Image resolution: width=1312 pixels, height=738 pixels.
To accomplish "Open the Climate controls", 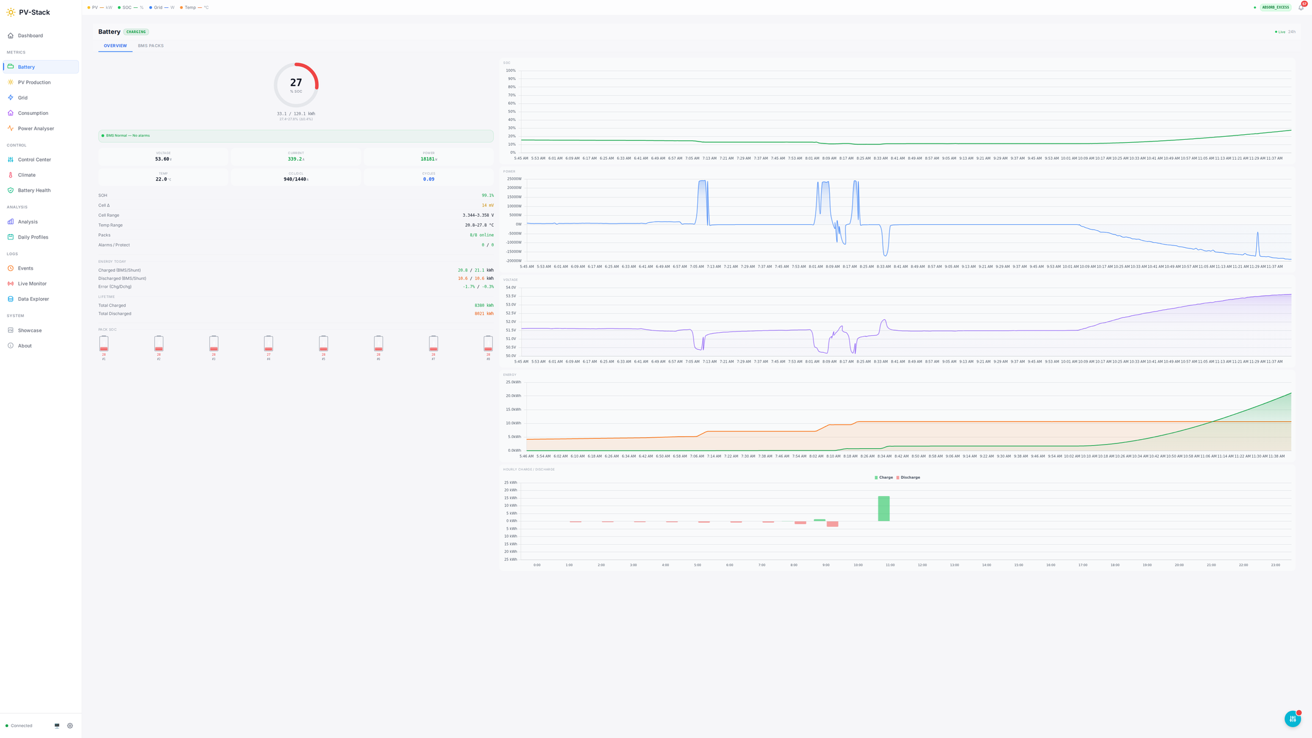I will (26, 174).
